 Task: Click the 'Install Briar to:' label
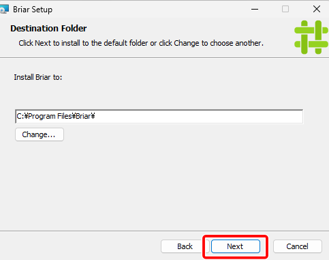pos(38,77)
